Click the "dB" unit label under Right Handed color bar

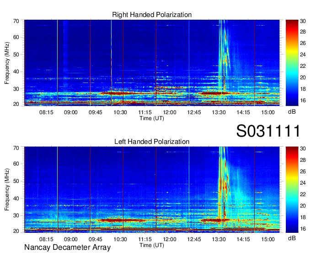point(292,112)
